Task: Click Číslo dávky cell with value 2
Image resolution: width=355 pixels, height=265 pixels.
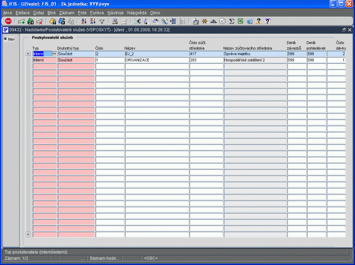Action: (336, 54)
